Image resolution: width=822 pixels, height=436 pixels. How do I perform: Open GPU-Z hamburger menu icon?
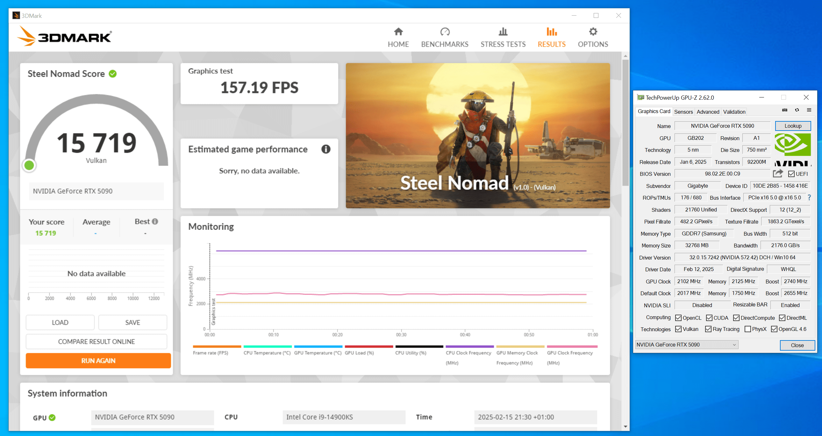tap(809, 110)
